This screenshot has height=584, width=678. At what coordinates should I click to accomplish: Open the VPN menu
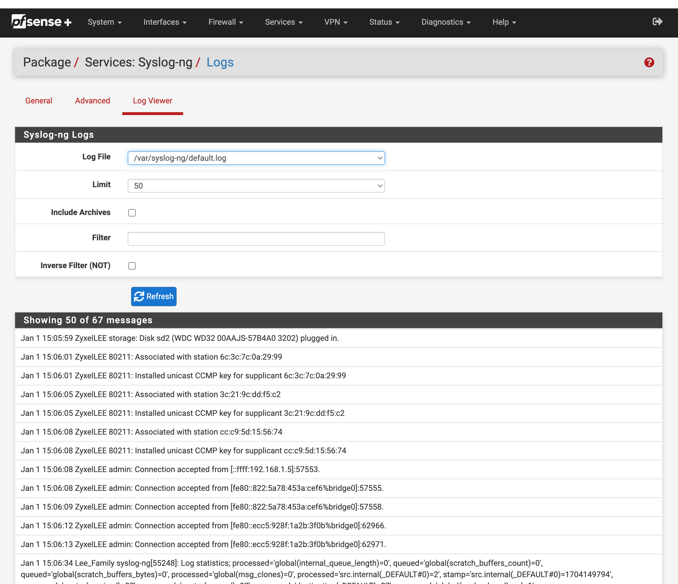(335, 22)
